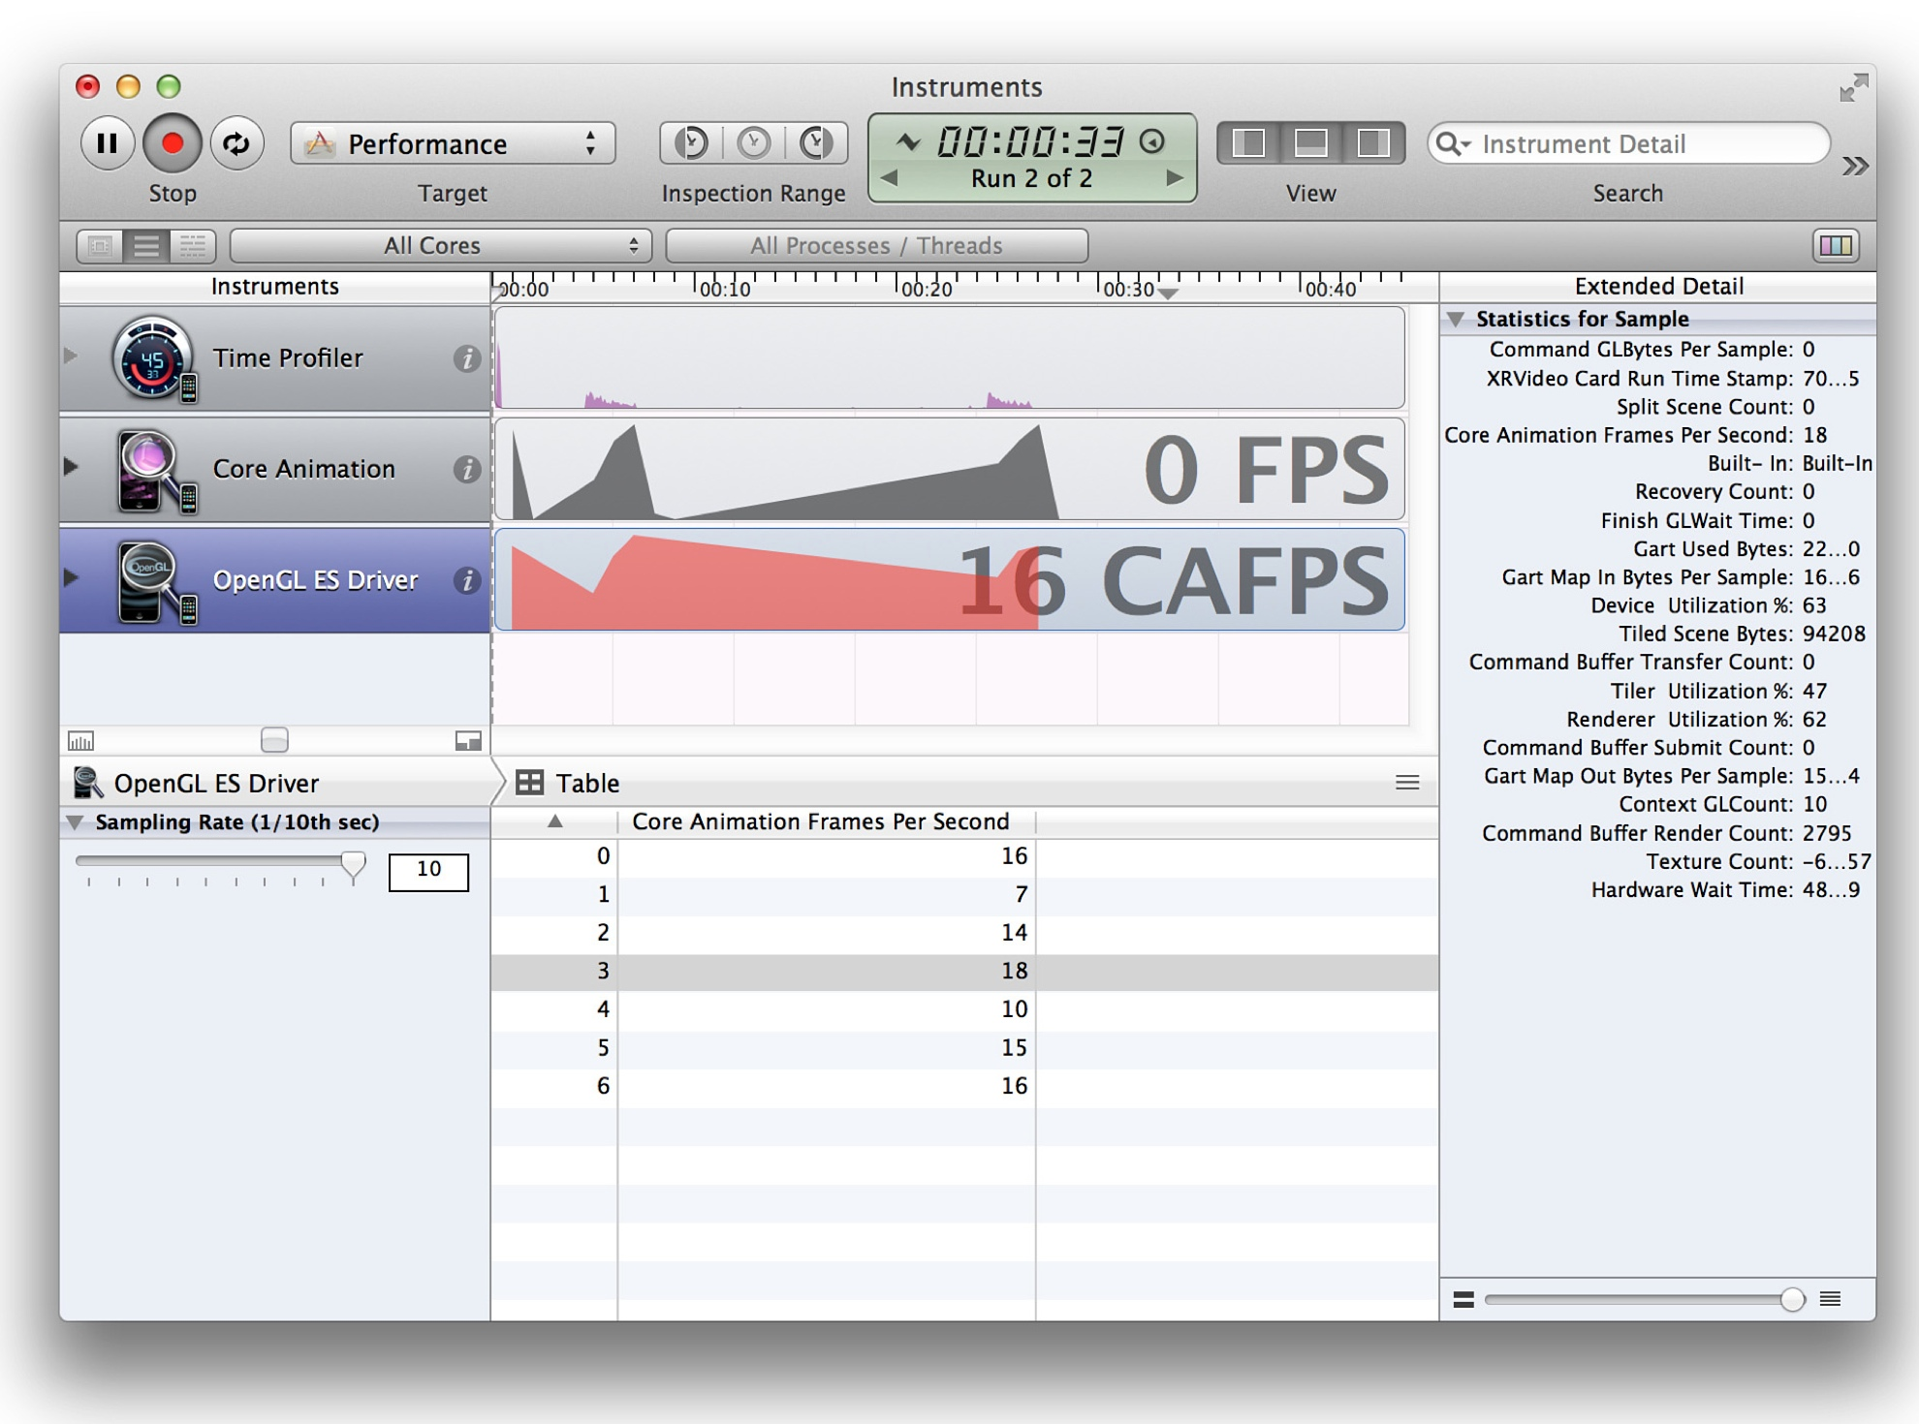Click the library columns icon at right
Screen dimensions: 1919x1424
[x=1836, y=246]
